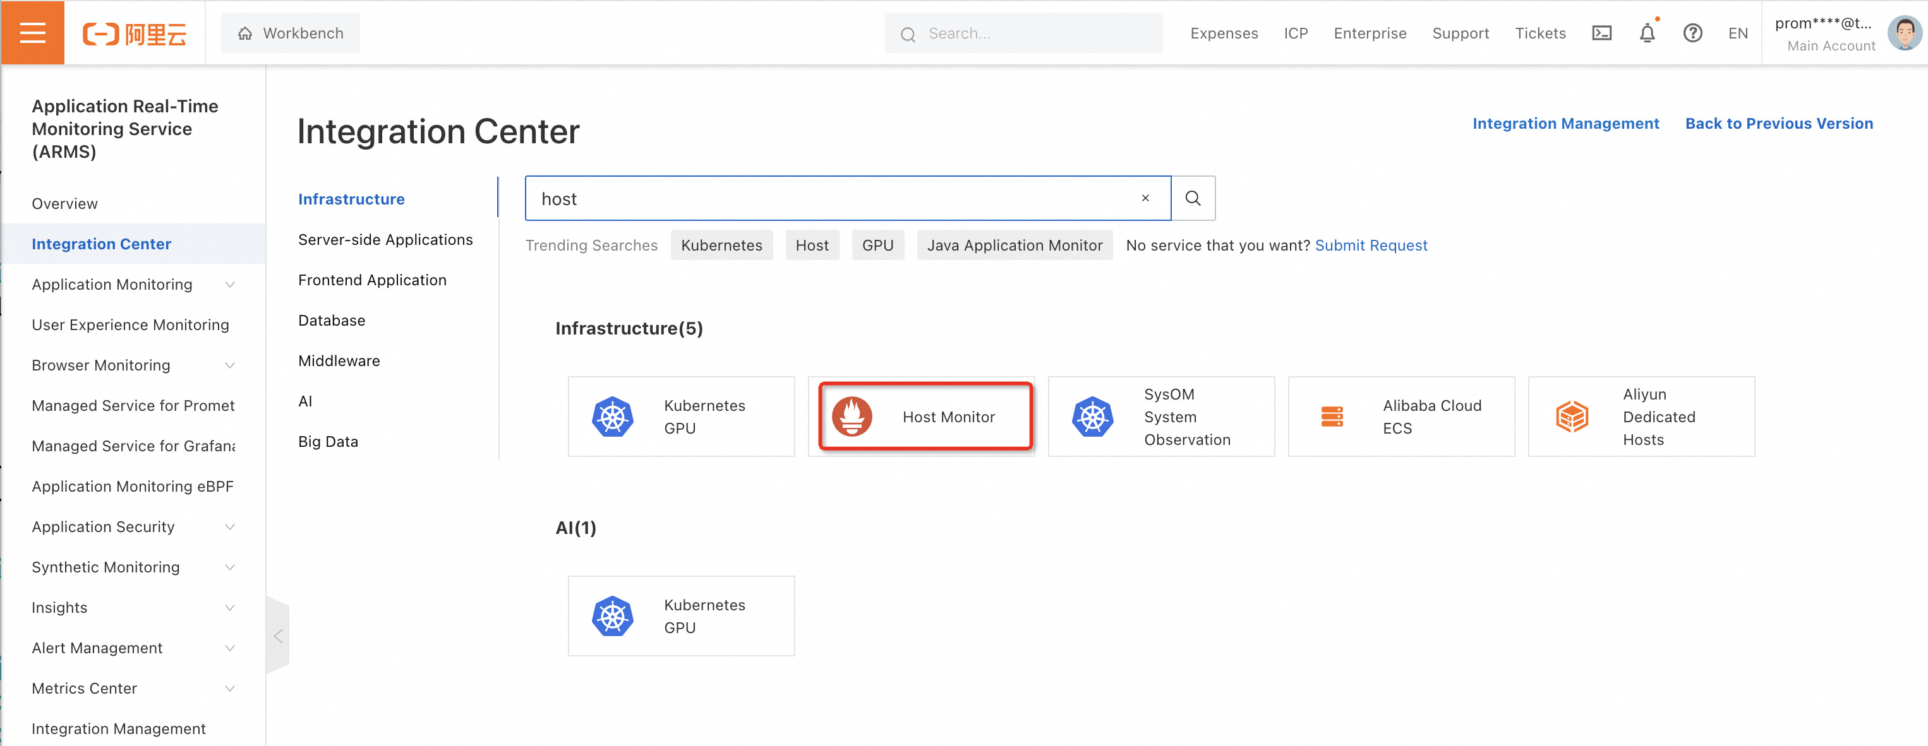Follow the Submit Request link
The height and width of the screenshot is (746, 1928).
pos(1370,245)
